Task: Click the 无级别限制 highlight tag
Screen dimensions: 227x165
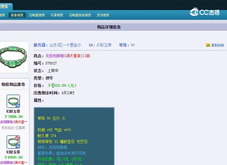Action: point(55,56)
